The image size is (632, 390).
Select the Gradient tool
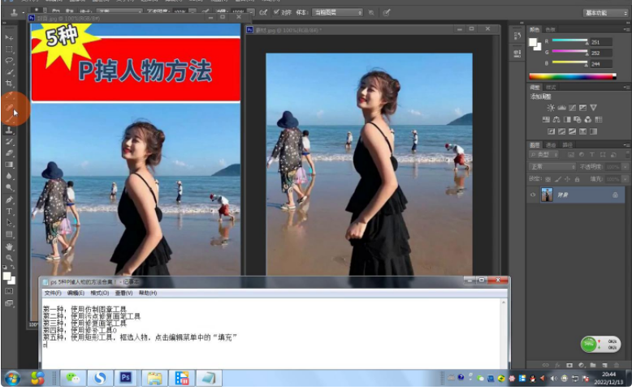[9, 165]
